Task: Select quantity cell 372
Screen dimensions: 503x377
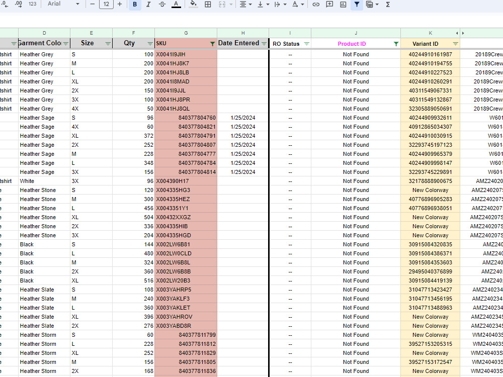Action: coord(133,136)
